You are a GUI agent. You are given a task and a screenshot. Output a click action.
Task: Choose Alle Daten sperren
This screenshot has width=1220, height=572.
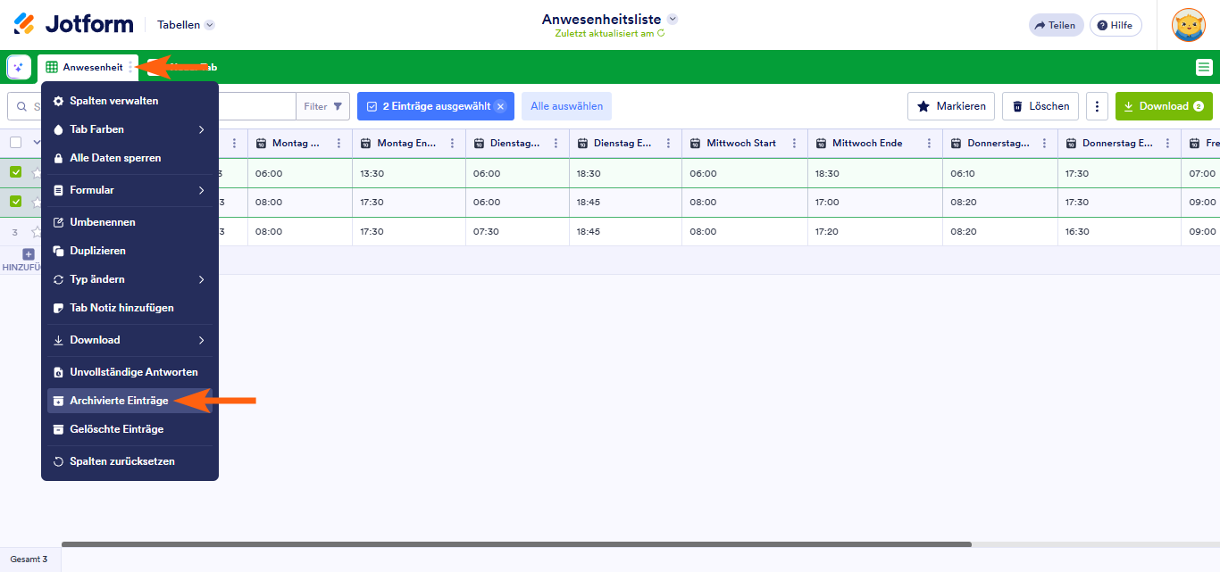click(x=130, y=158)
